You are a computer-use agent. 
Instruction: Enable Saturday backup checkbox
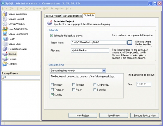95,90
